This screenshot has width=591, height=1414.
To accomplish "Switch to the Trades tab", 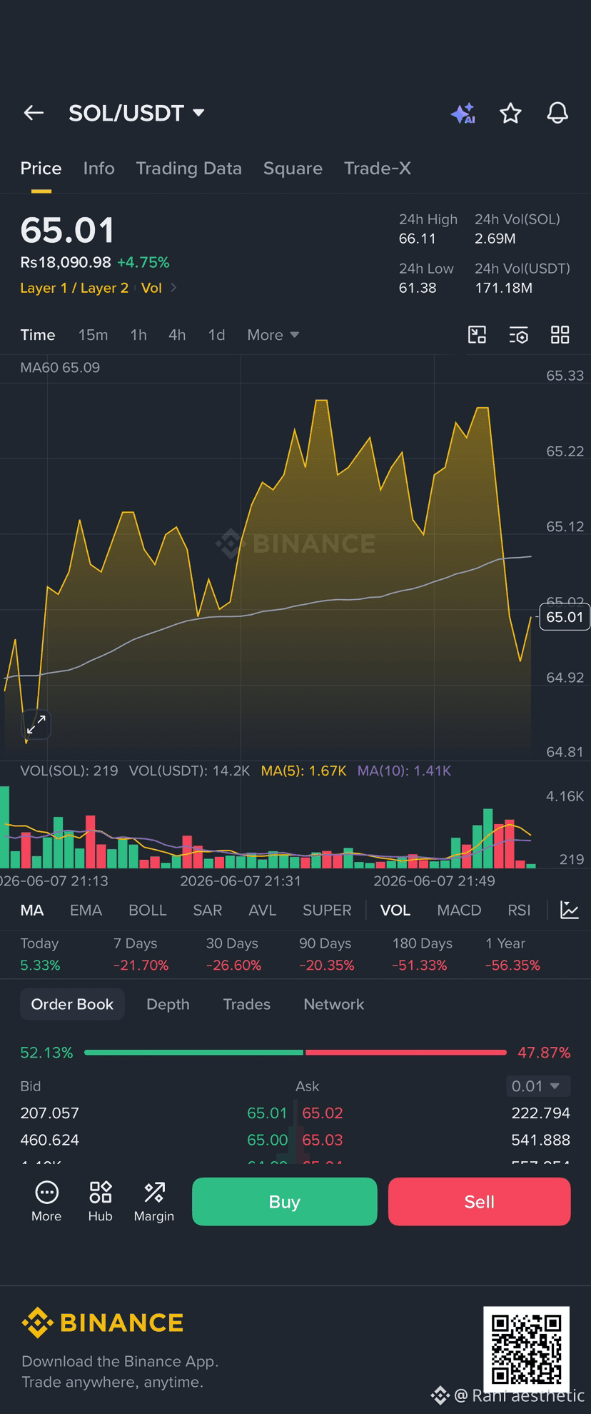I will [x=247, y=1004].
